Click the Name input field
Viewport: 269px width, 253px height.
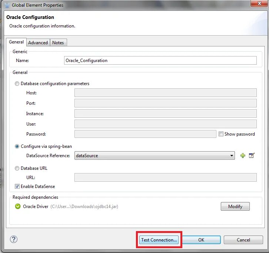tap(160, 60)
